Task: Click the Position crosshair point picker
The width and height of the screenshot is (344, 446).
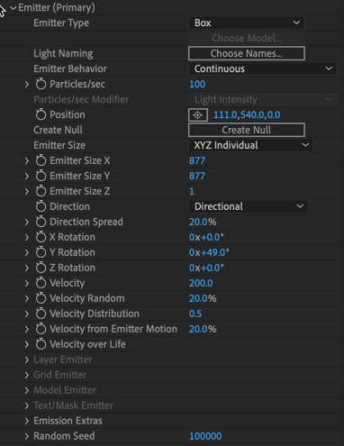Action: [x=198, y=114]
